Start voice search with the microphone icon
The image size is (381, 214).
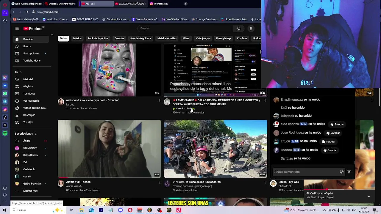tap(251, 29)
